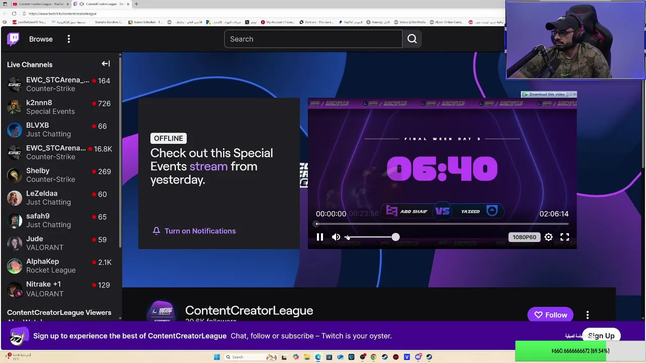Open the ContentCreatorLeague channel name

pos(249,311)
